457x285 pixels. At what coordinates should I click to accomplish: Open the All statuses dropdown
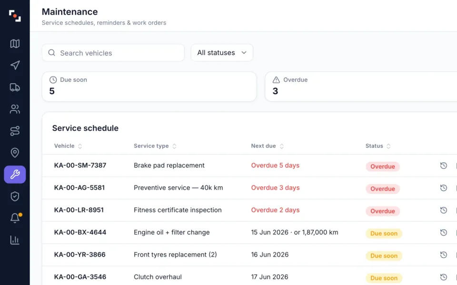click(222, 53)
